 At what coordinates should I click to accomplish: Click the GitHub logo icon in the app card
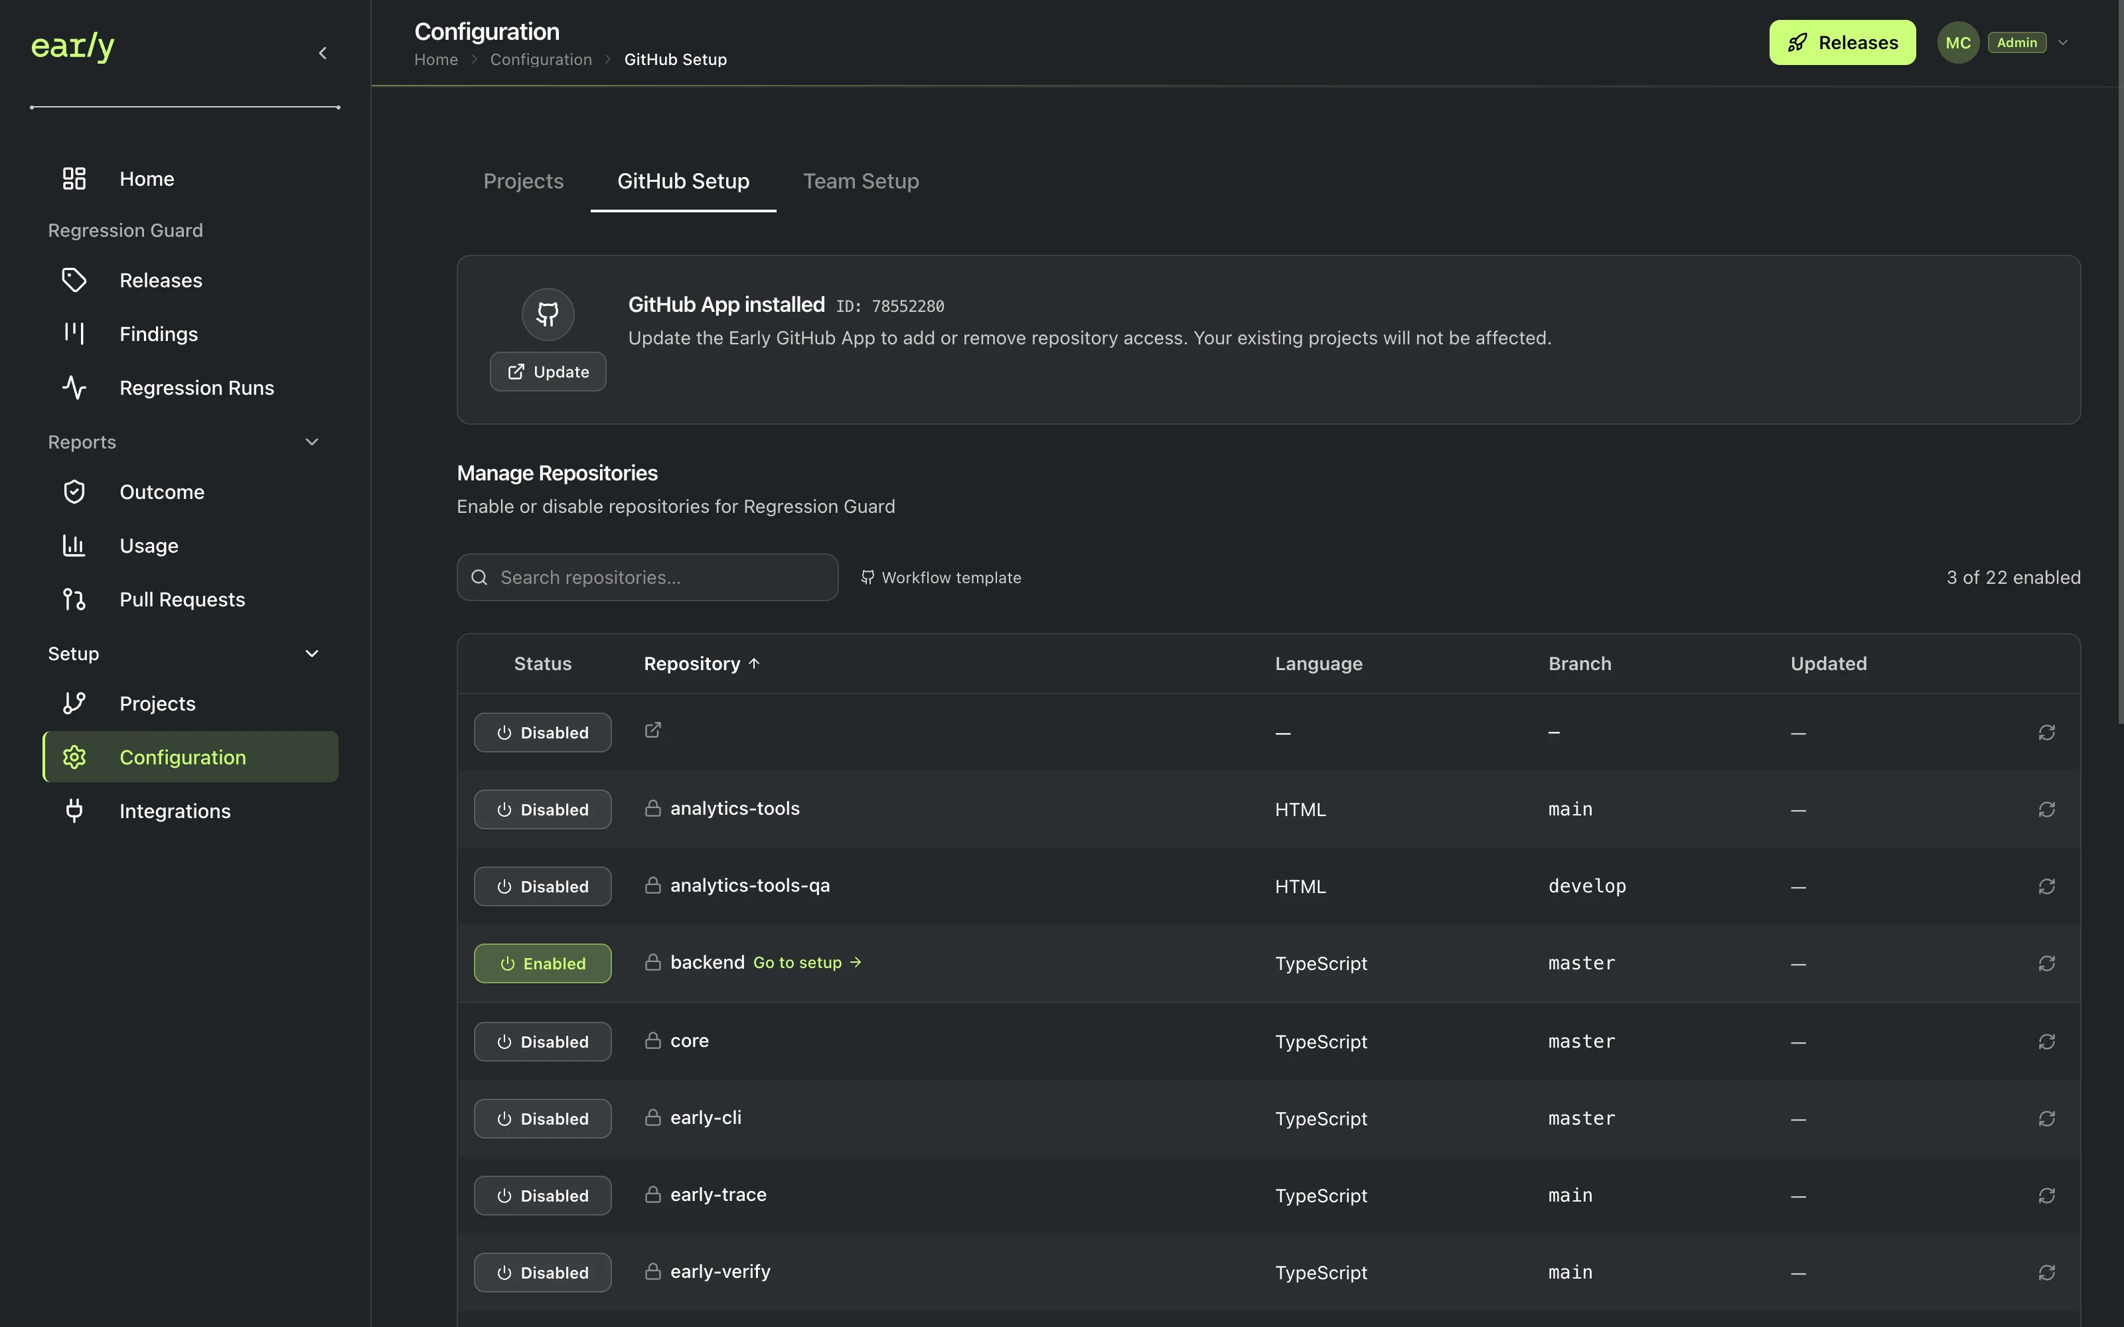pos(548,314)
